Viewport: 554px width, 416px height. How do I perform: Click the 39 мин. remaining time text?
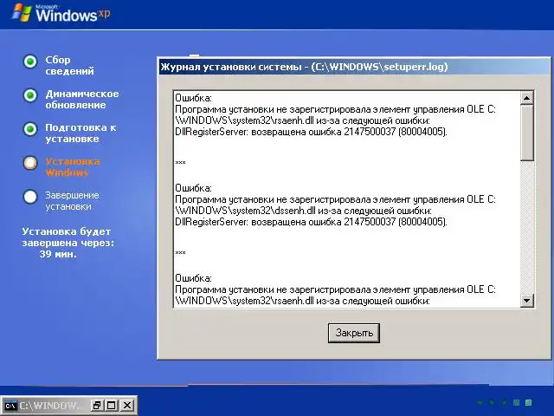pyautogui.click(x=58, y=254)
